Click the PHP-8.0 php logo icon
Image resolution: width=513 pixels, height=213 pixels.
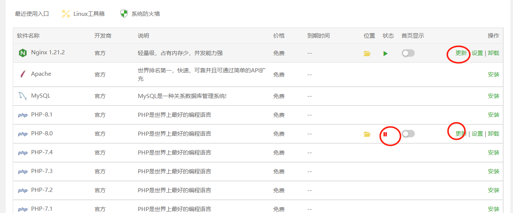pos(23,134)
